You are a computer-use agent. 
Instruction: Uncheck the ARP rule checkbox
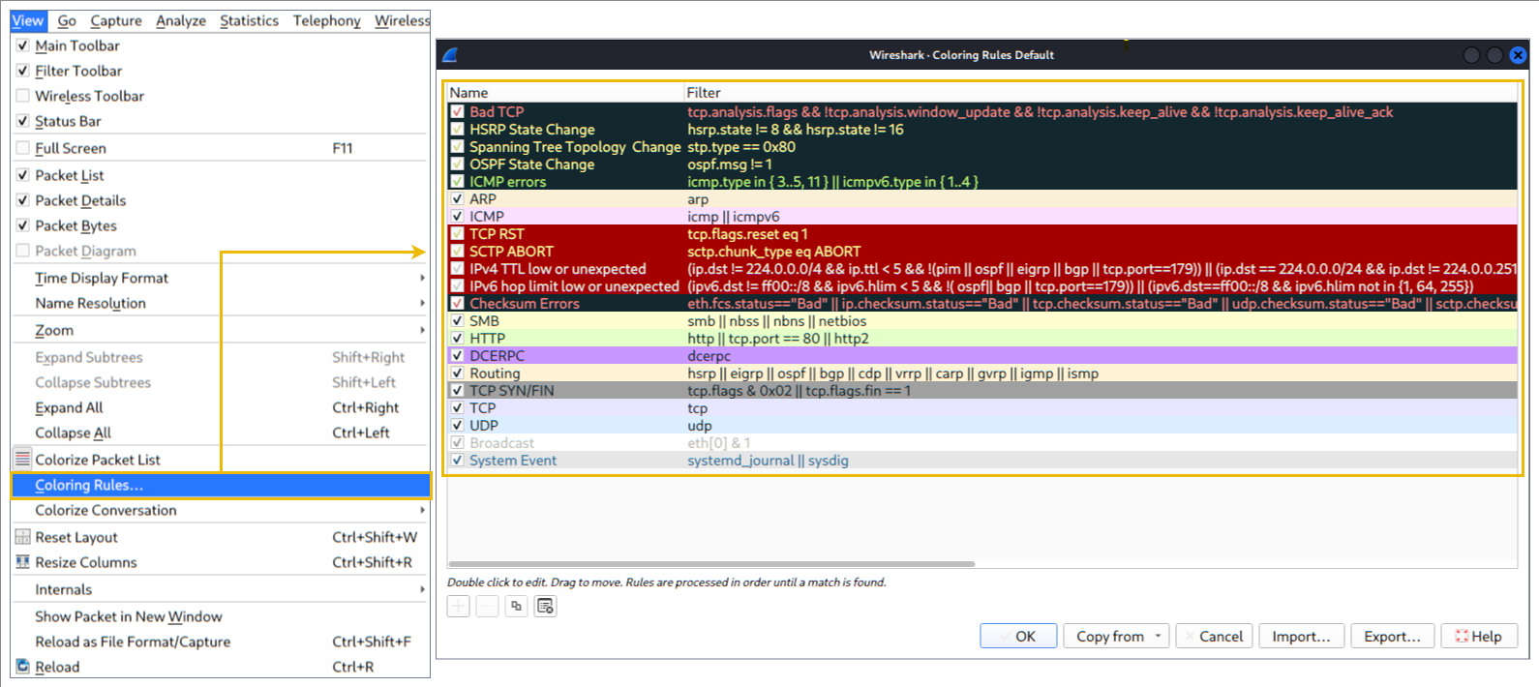458,199
